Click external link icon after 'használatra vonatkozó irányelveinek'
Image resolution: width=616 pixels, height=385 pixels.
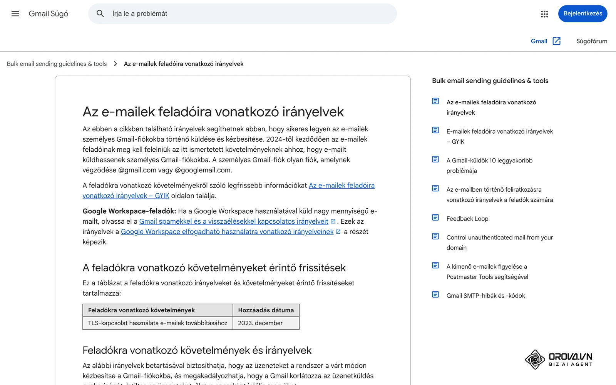point(338,232)
